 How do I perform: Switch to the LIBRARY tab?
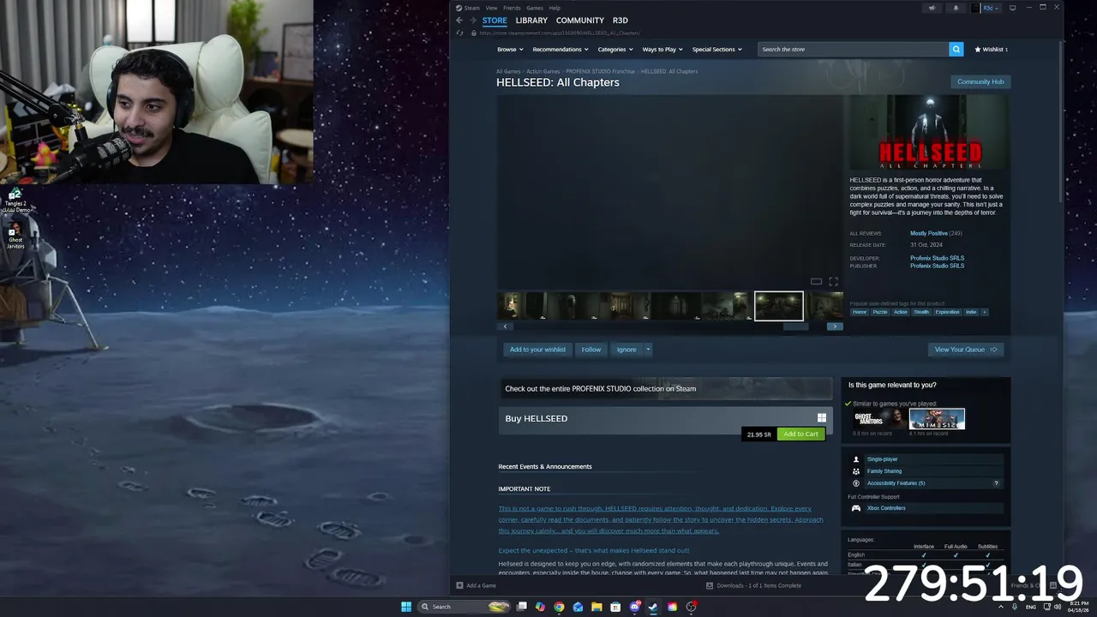tap(531, 21)
